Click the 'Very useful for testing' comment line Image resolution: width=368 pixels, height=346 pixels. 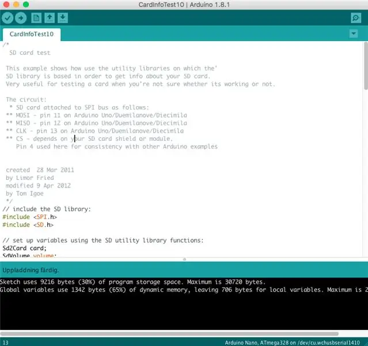[x=141, y=84]
